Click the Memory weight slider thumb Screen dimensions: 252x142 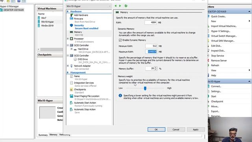point(145,88)
